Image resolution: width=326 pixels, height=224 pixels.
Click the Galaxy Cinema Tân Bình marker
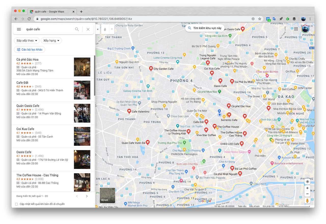coord(148,86)
